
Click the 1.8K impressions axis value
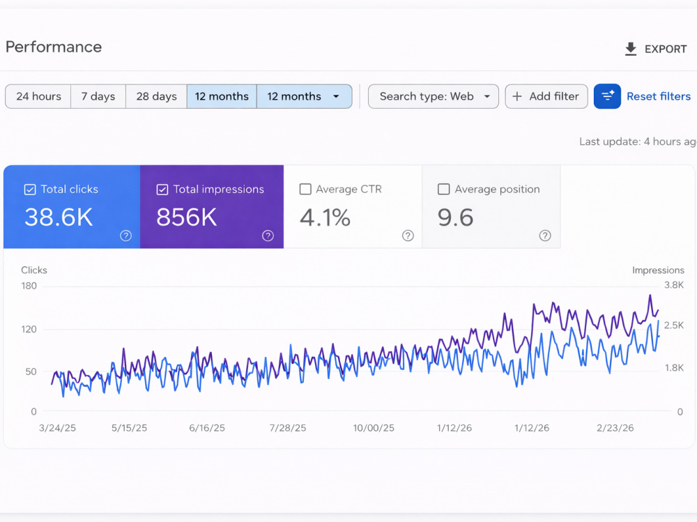point(674,368)
